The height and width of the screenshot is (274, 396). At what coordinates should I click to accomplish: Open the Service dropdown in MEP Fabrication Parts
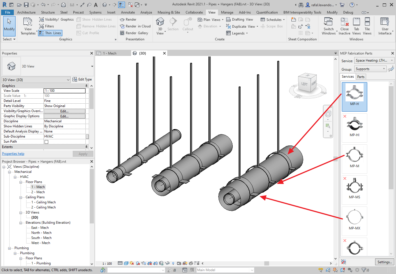pyautogui.click(x=374, y=60)
